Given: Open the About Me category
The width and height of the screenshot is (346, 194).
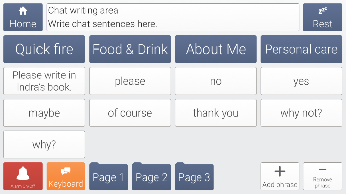Looking at the screenshot, I should click(x=216, y=49).
